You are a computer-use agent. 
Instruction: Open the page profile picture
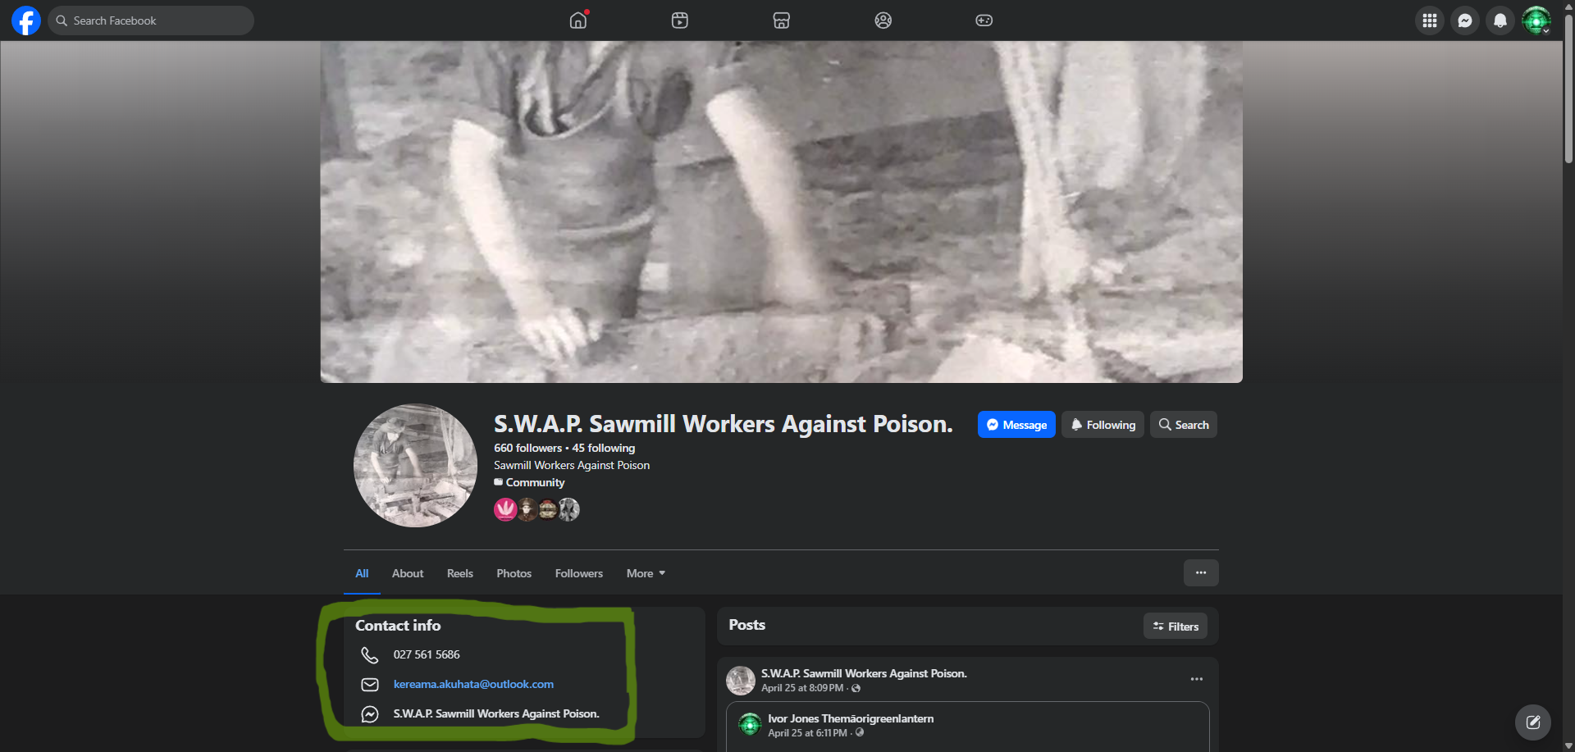click(415, 466)
